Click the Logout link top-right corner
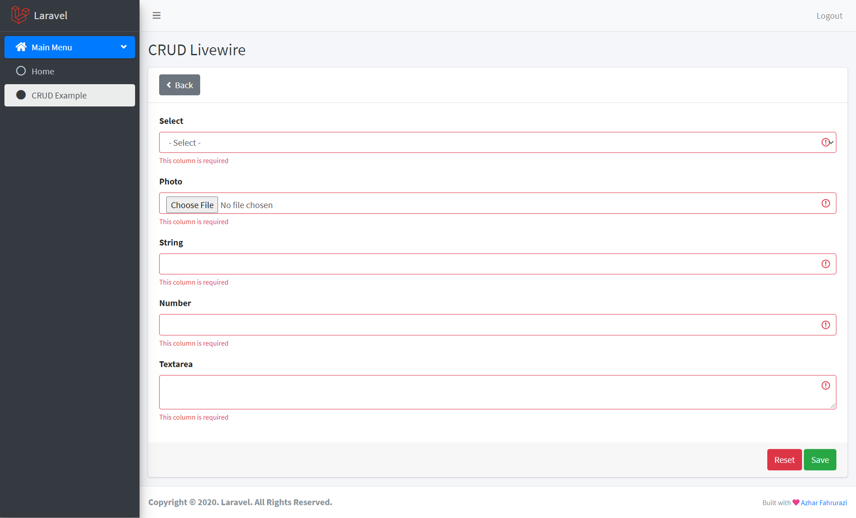This screenshot has width=856, height=518. 829,15
